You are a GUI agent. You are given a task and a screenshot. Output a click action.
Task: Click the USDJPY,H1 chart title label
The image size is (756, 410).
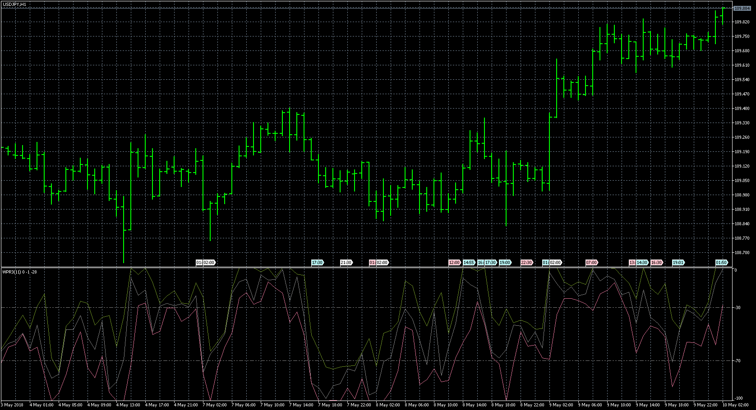click(x=14, y=4)
